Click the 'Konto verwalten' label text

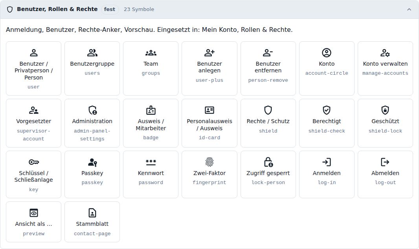[x=385, y=64]
